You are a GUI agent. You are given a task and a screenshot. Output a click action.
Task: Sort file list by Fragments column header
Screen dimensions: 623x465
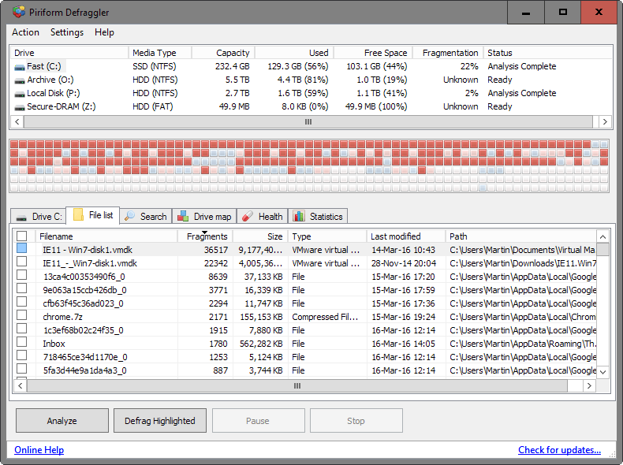pyautogui.click(x=205, y=236)
